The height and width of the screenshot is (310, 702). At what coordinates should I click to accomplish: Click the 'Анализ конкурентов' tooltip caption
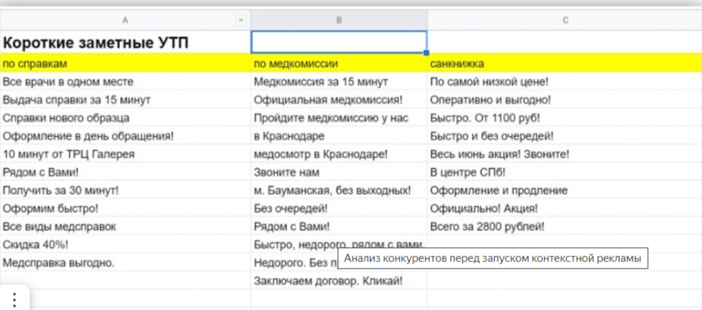pyautogui.click(x=492, y=259)
